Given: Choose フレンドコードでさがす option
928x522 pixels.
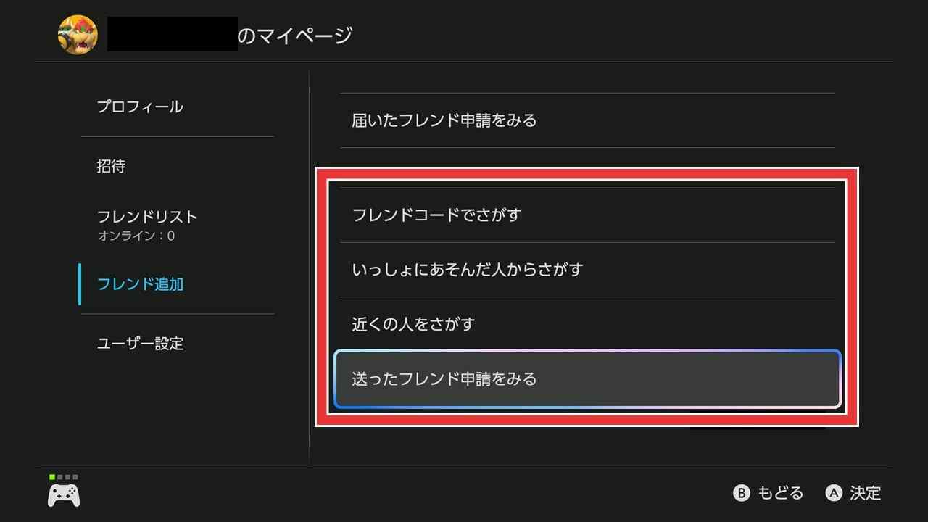Looking at the screenshot, I should pyautogui.click(x=436, y=215).
